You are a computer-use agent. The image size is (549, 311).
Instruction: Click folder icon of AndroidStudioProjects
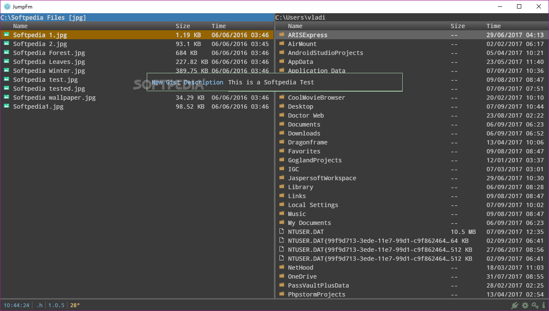(x=282, y=52)
